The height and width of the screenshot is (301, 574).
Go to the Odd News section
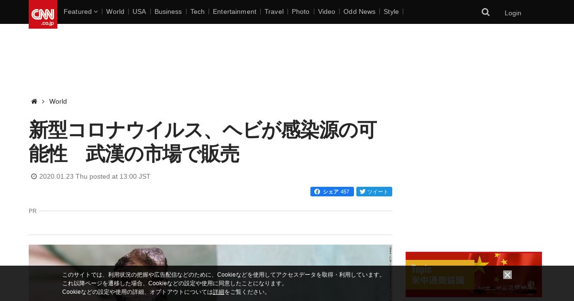[x=359, y=11]
